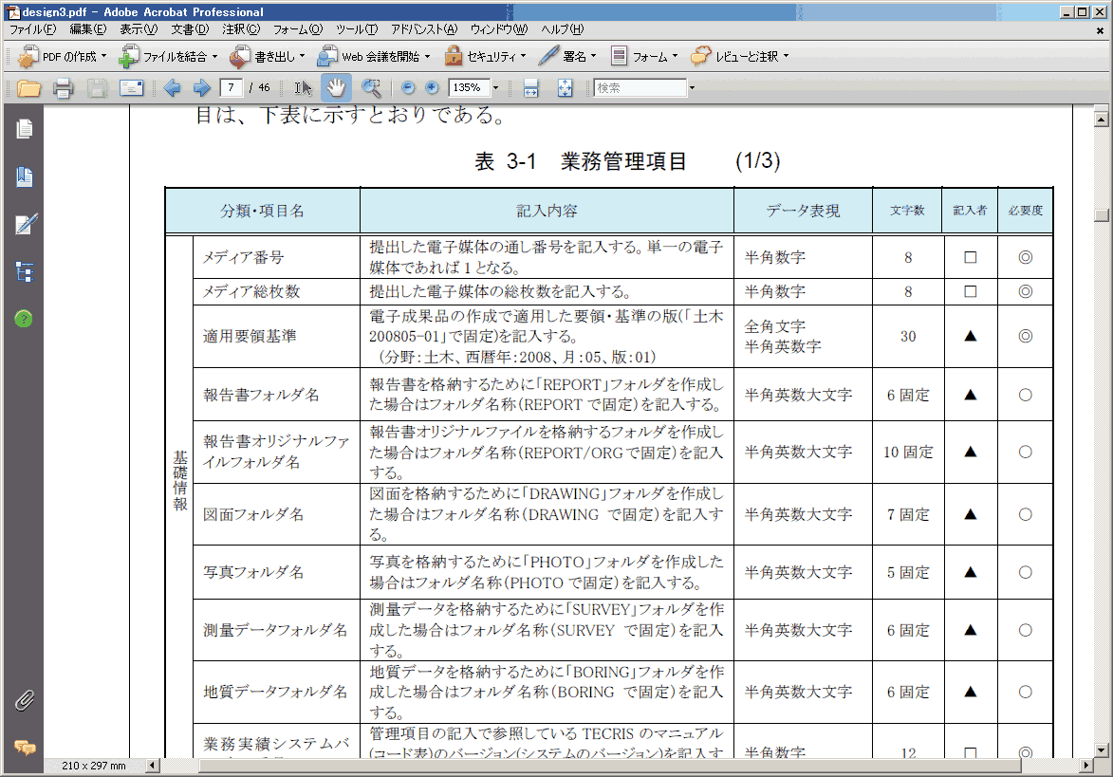
Task: Close the document with the menu-bar X
Action: [x=1101, y=30]
